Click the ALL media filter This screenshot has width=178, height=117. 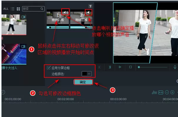[x=6, y=9]
